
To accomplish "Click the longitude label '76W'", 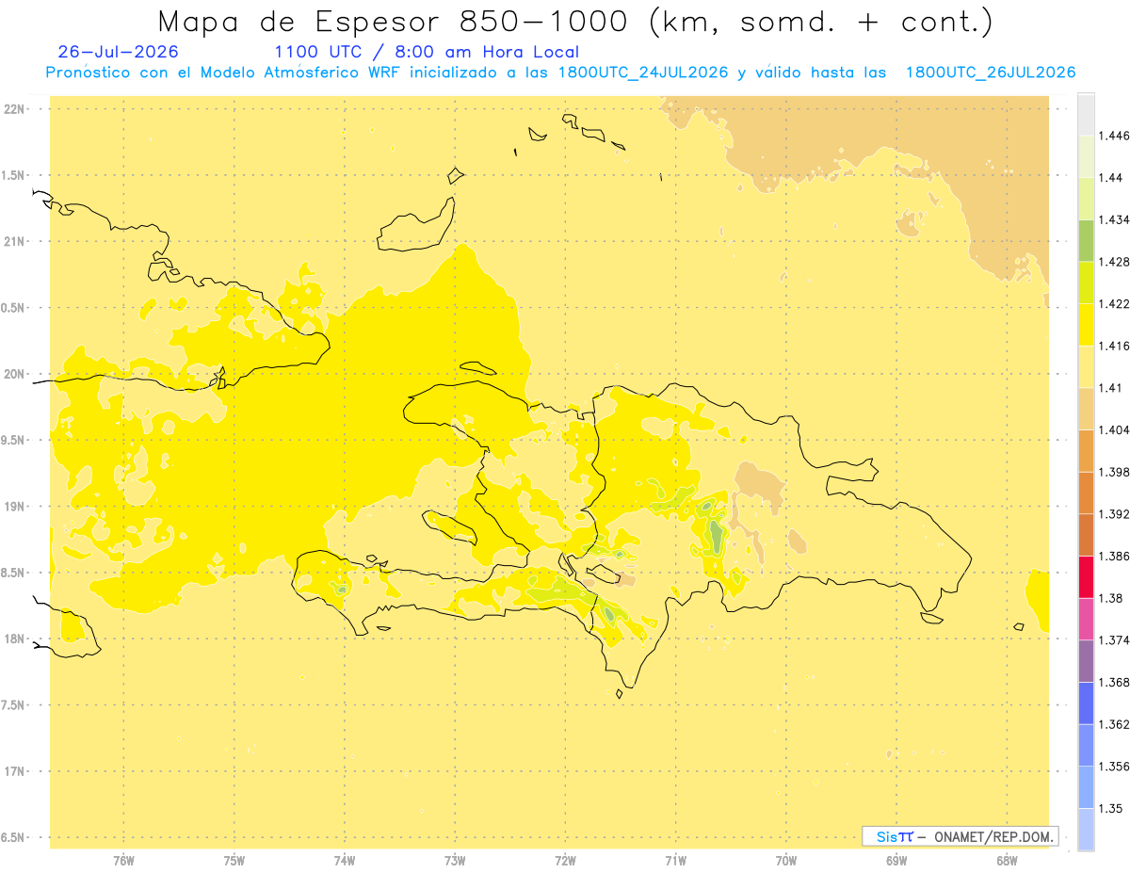I will [x=123, y=862].
